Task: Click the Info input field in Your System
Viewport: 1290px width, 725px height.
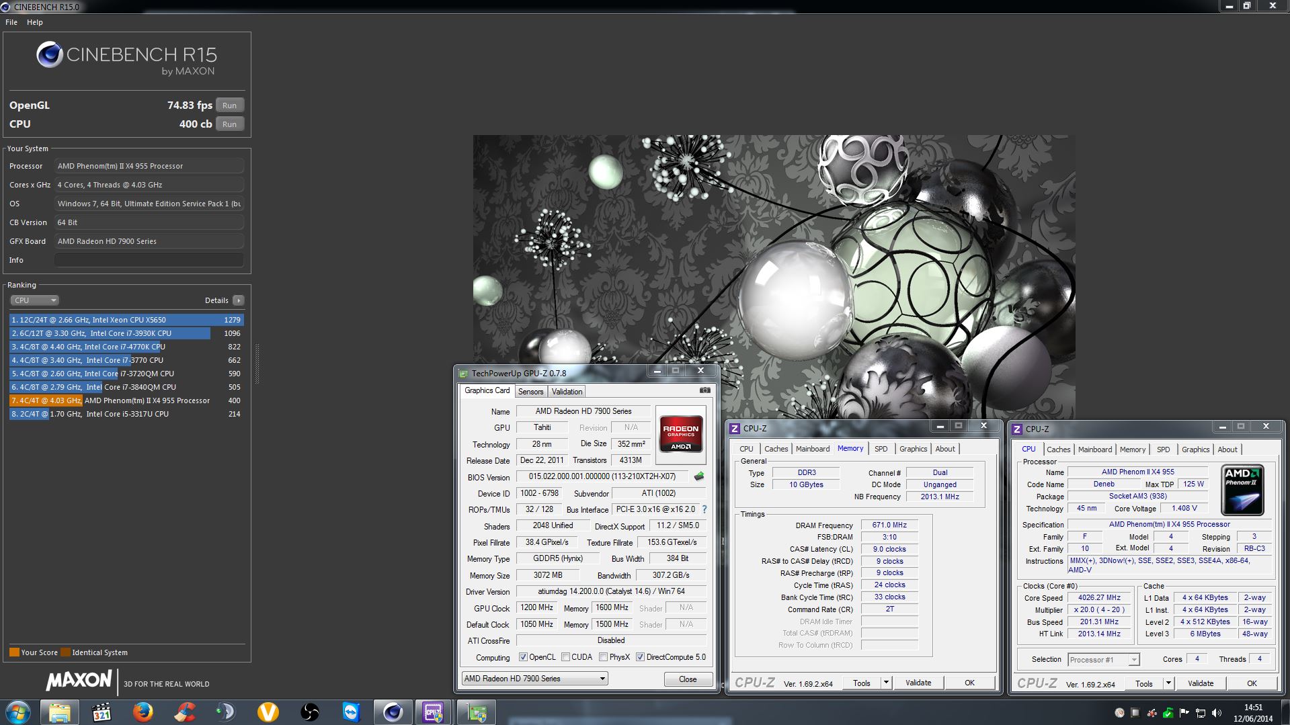Action: click(149, 260)
